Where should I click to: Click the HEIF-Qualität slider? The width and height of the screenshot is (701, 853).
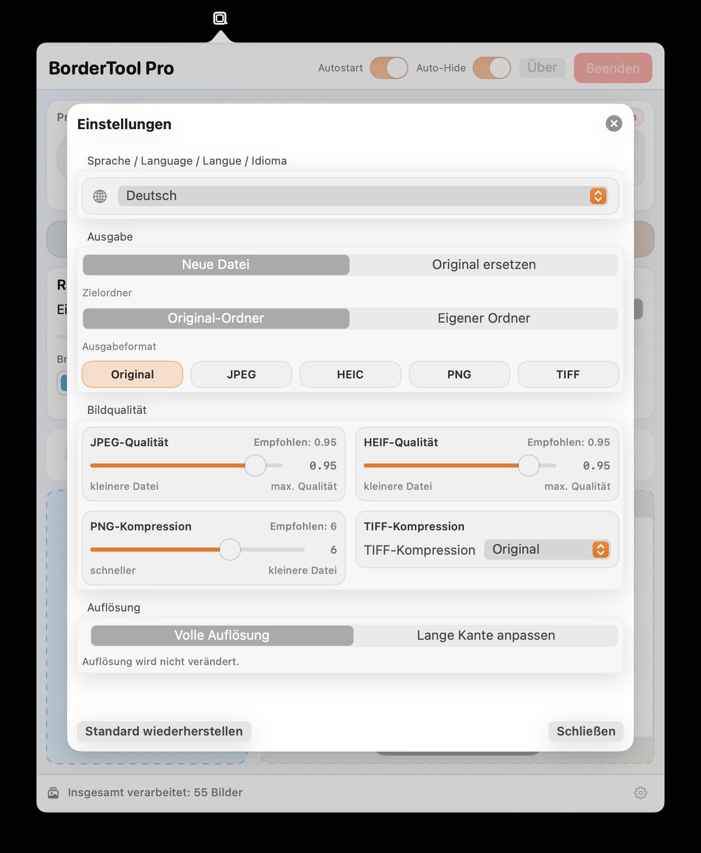(460, 466)
